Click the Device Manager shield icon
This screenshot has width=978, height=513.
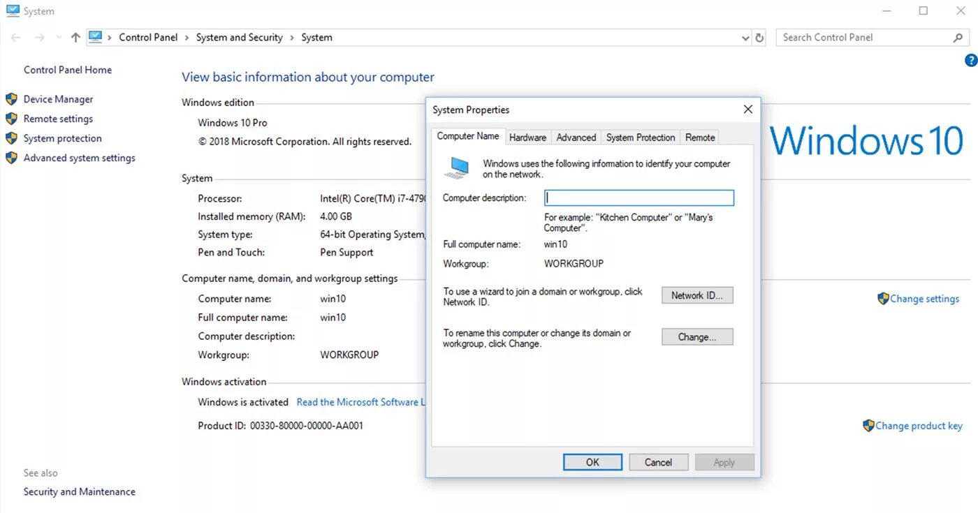(x=11, y=99)
